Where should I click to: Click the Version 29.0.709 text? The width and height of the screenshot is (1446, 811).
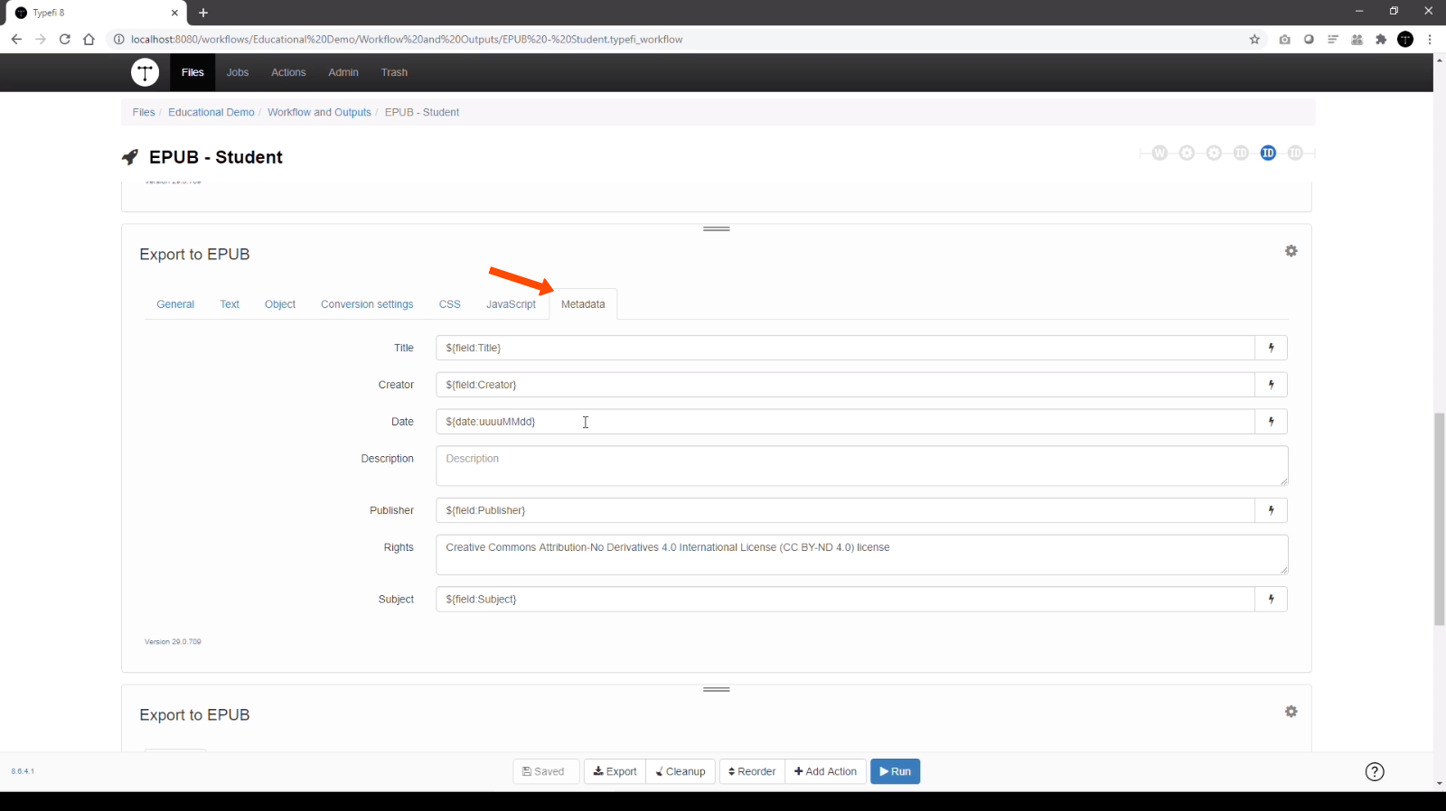pos(173,641)
